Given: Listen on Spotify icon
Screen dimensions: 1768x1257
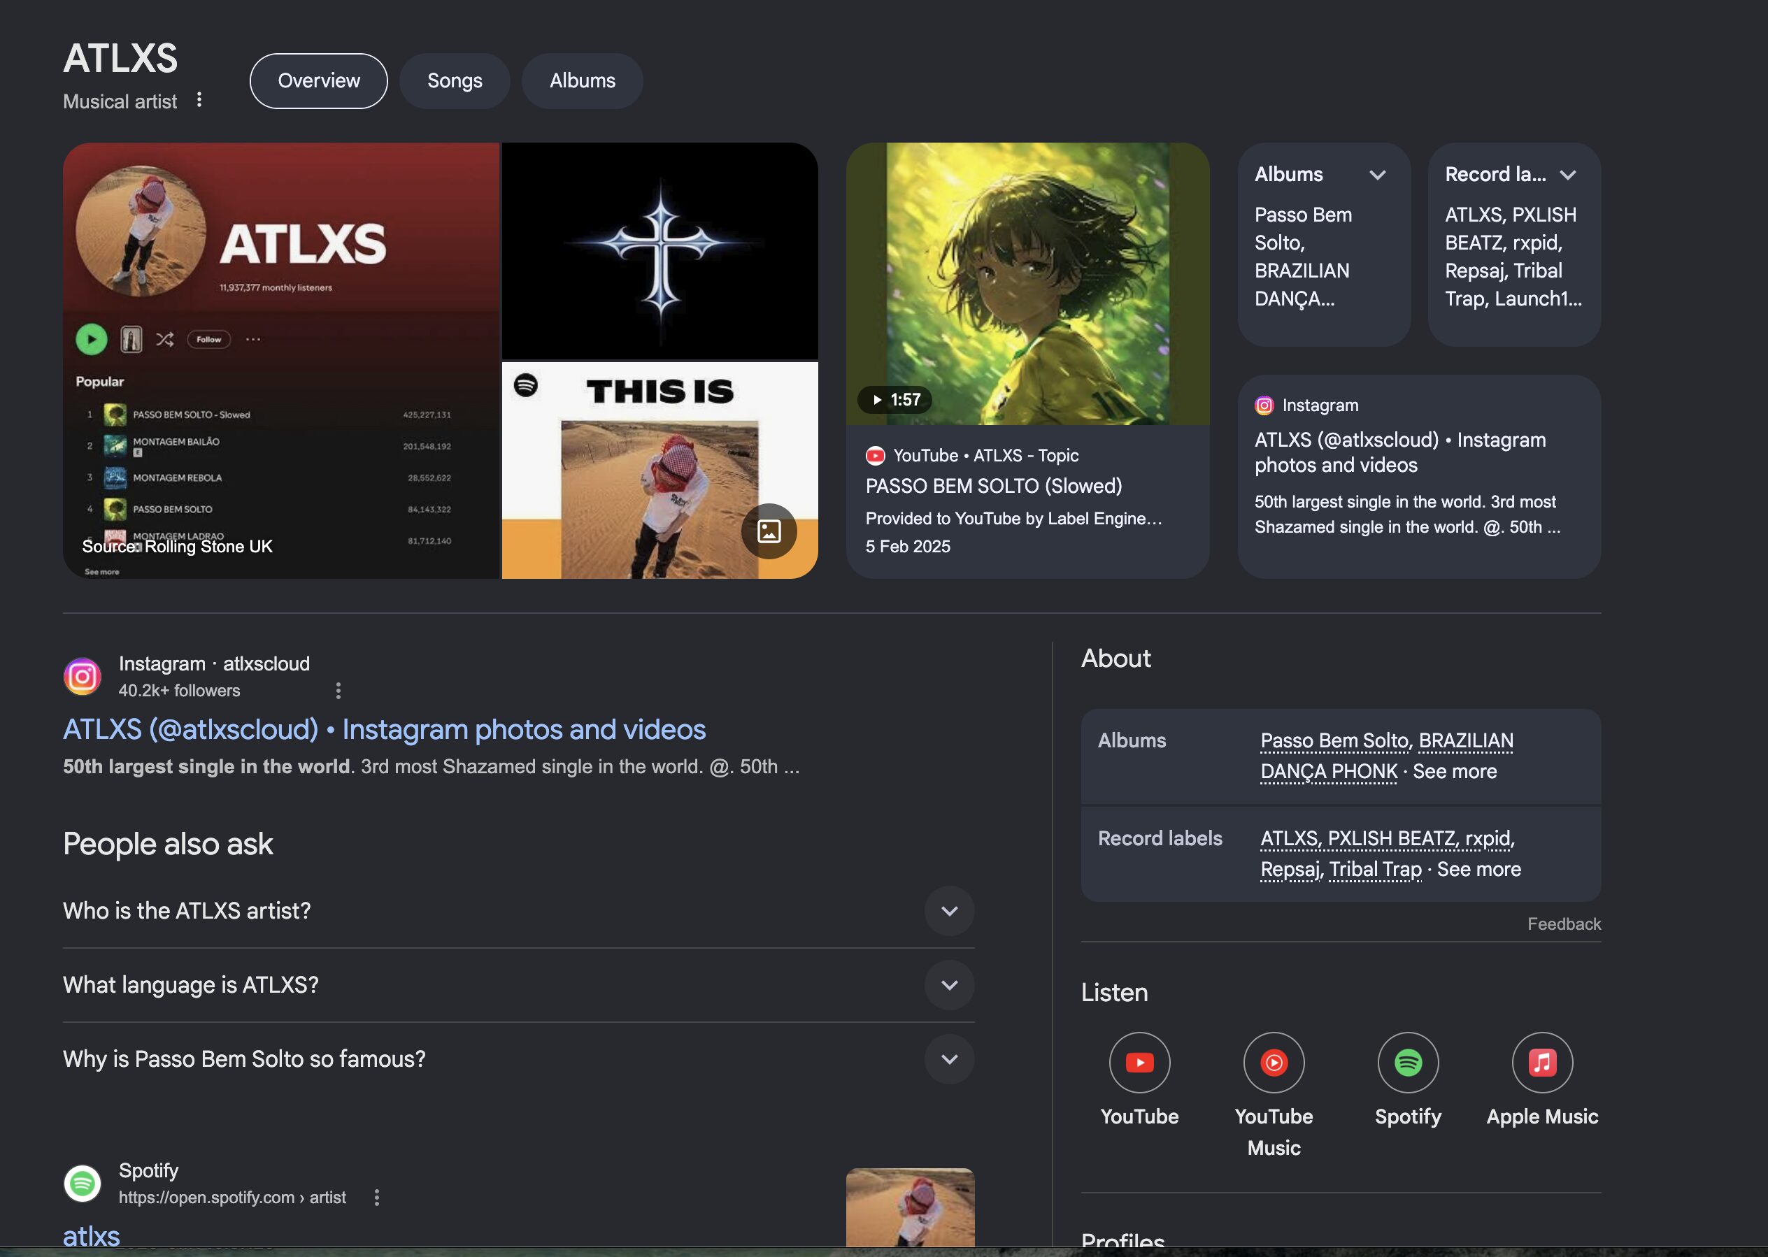Looking at the screenshot, I should (x=1407, y=1063).
